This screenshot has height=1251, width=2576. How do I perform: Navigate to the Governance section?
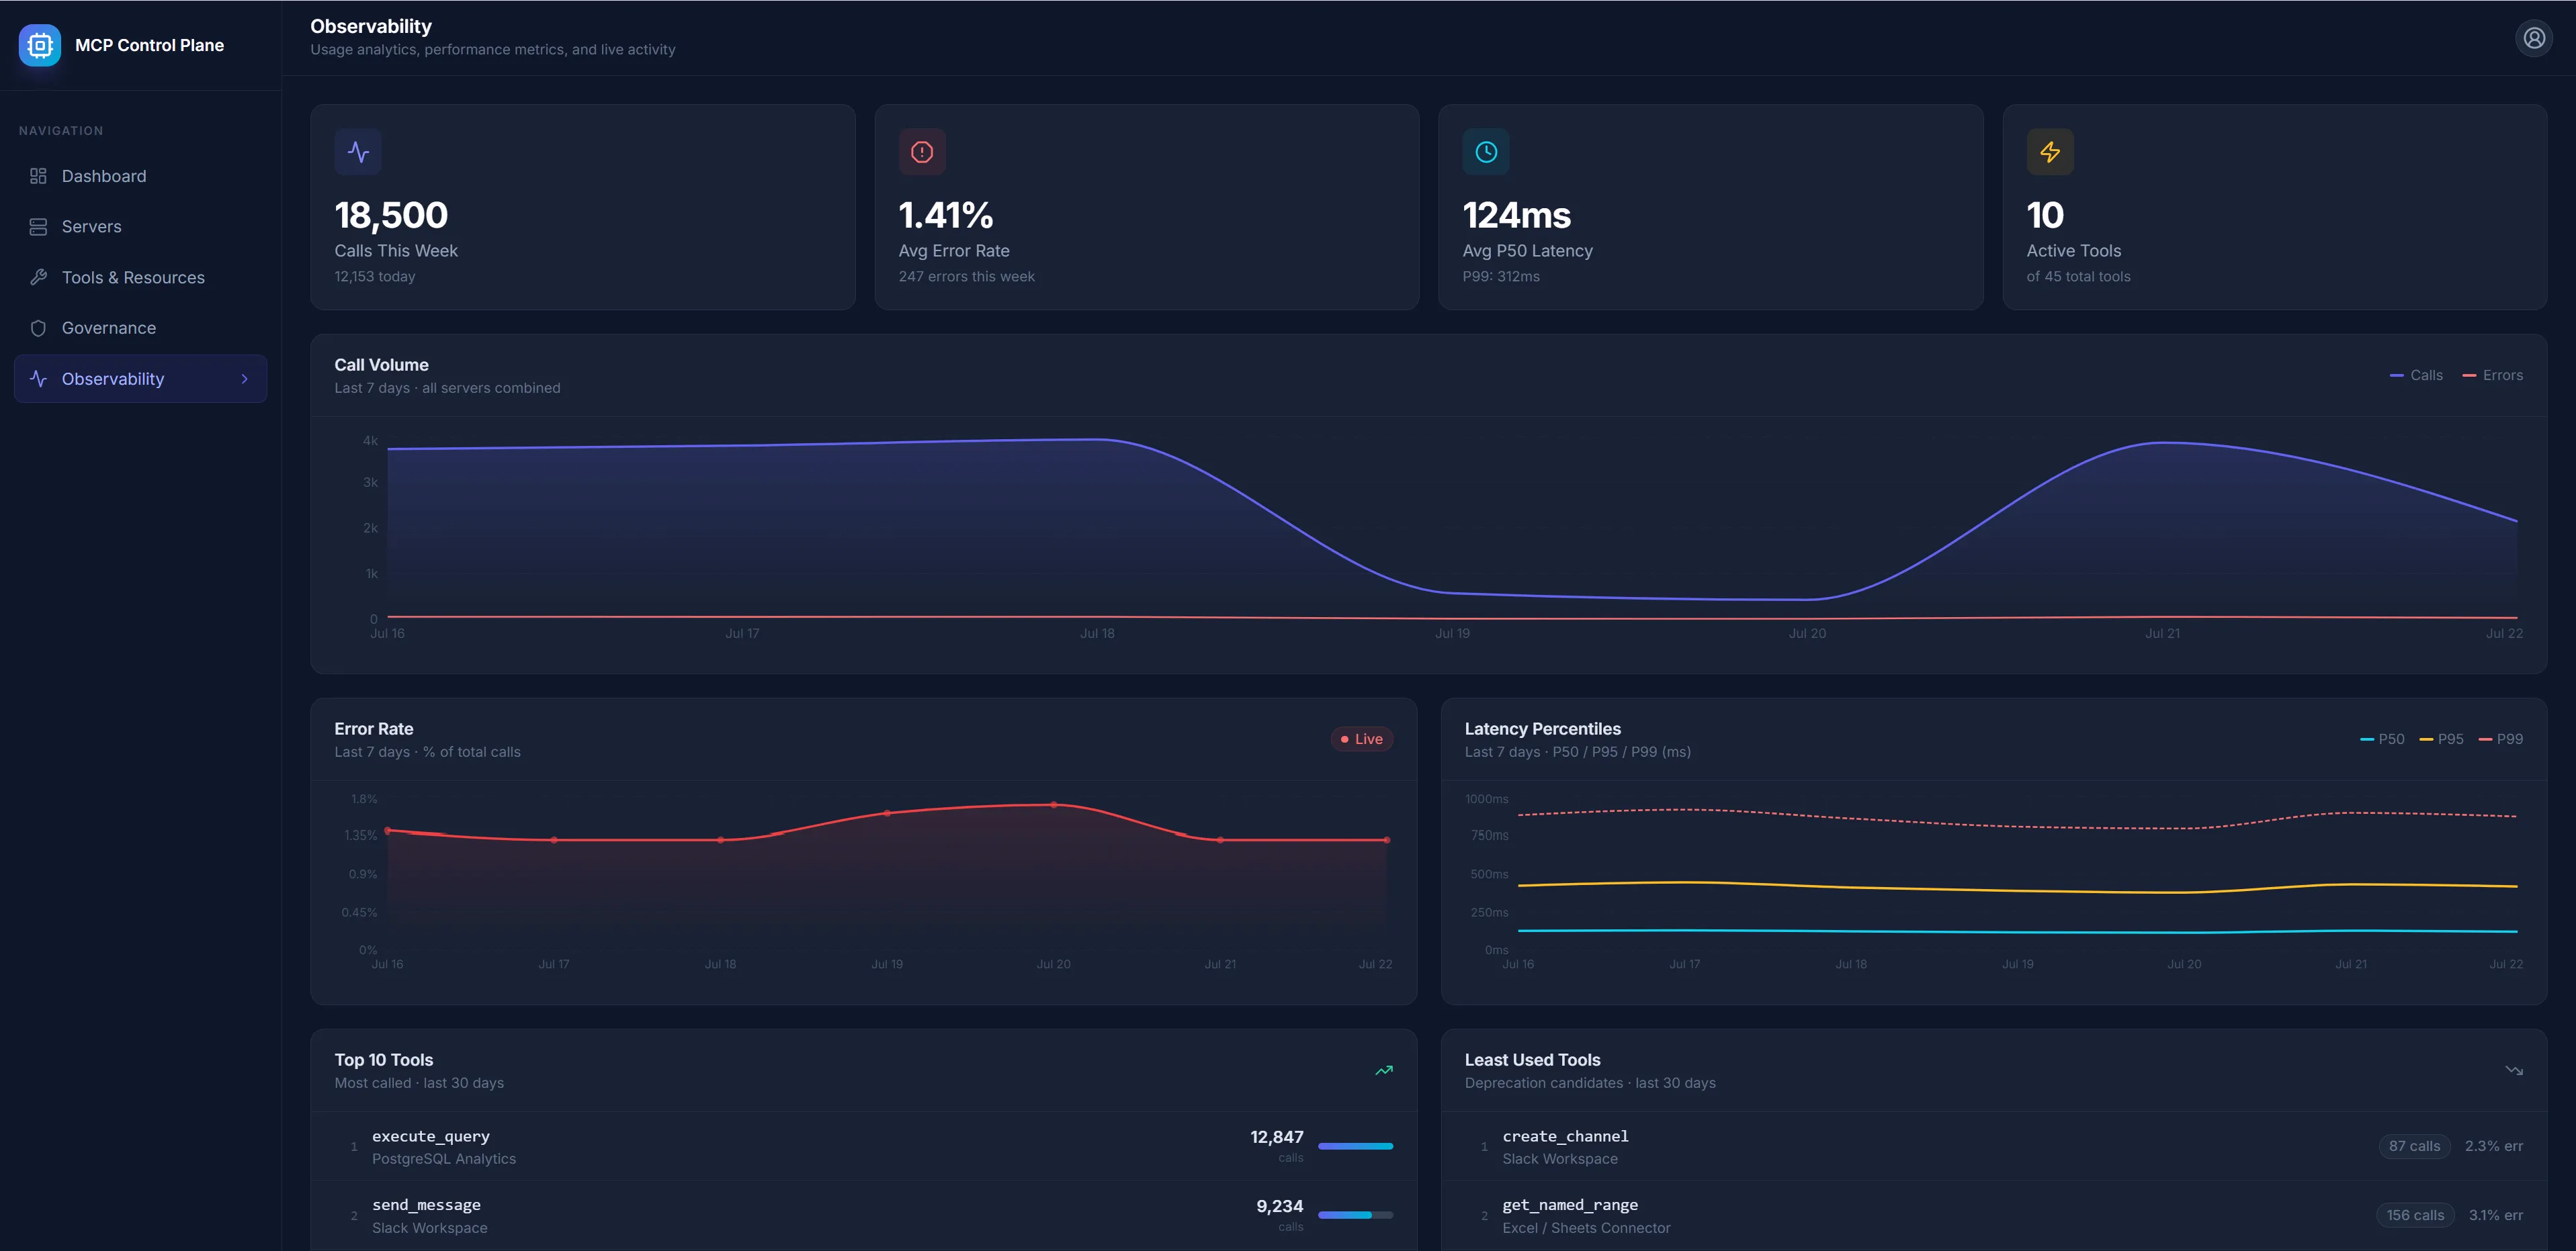coord(140,328)
